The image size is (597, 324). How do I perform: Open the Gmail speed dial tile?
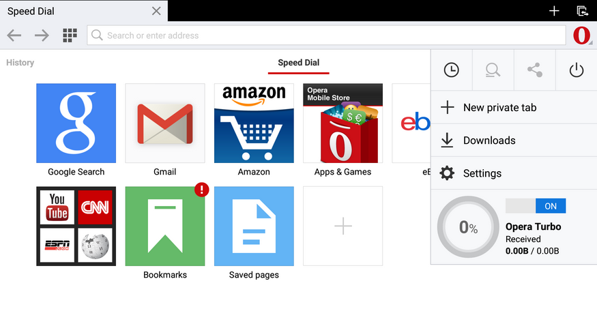click(165, 123)
